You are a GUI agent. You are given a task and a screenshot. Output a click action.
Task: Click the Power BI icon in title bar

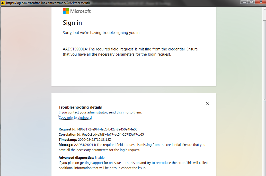2,3
